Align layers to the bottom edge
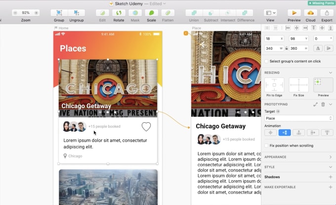Image resolution: width=336 pixels, height=205 pixels. (331, 28)
